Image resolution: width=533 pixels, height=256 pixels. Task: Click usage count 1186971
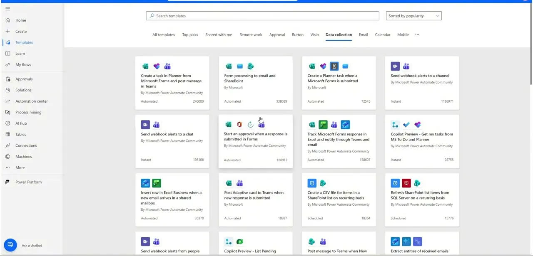tap(447, 101)
